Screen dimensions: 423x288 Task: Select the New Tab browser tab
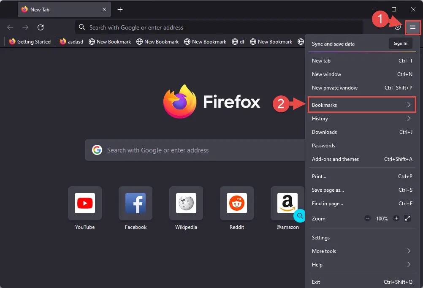point(64,9)
